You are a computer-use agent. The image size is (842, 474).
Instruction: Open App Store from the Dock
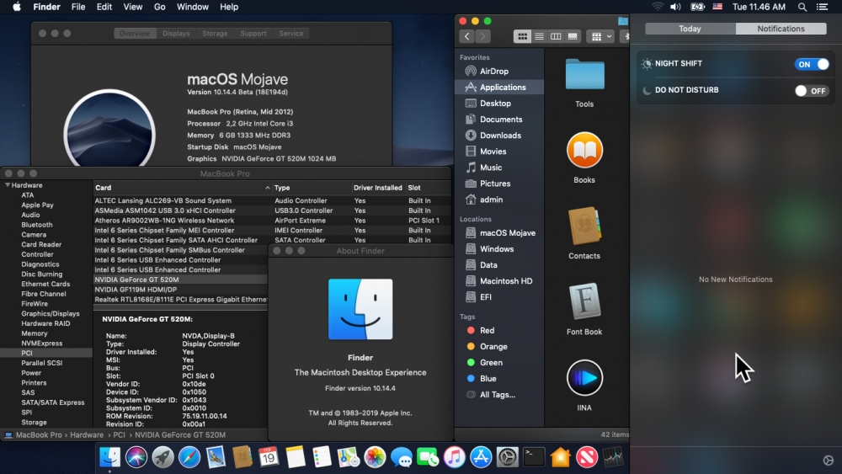pyautogui.click(x=481, y=457)
